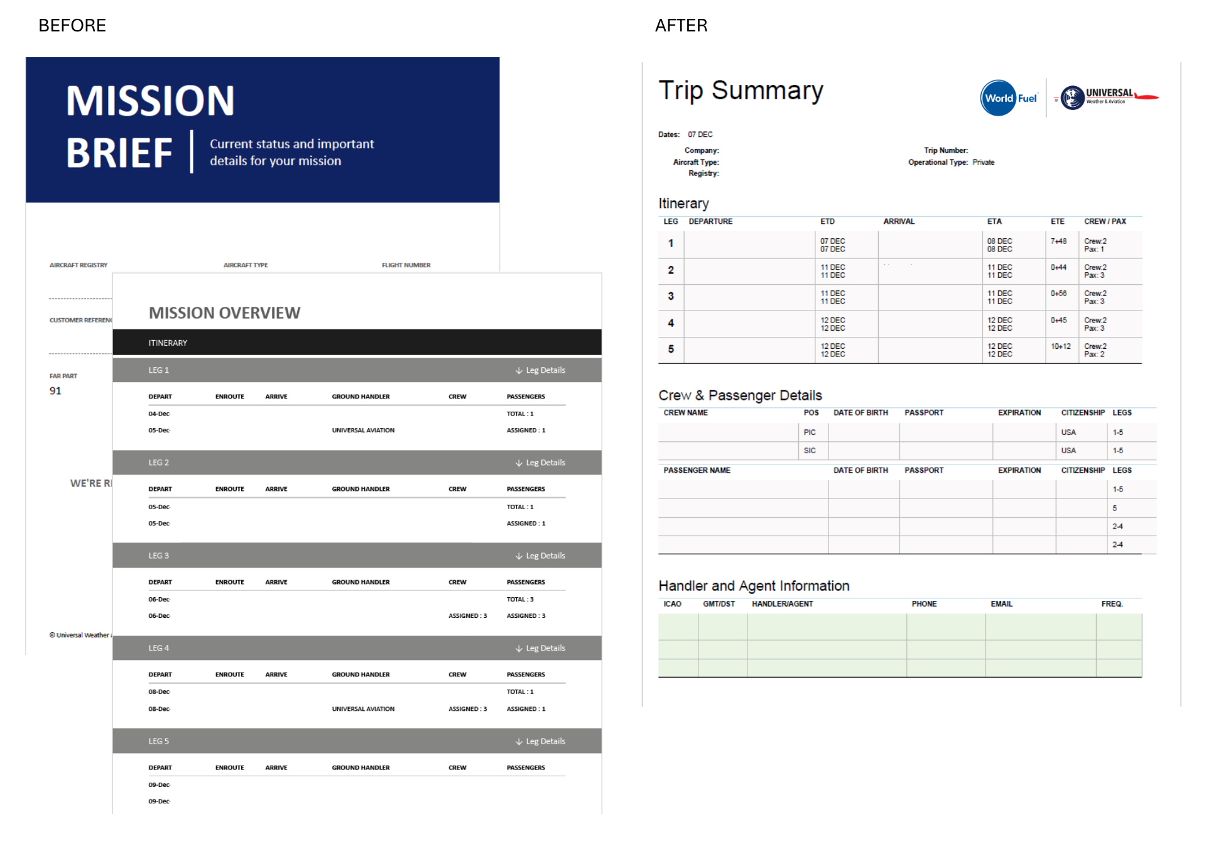Expand Leg Details for LEG 4
Screen dimensions: 1211x853
click(x=540, y=648)
